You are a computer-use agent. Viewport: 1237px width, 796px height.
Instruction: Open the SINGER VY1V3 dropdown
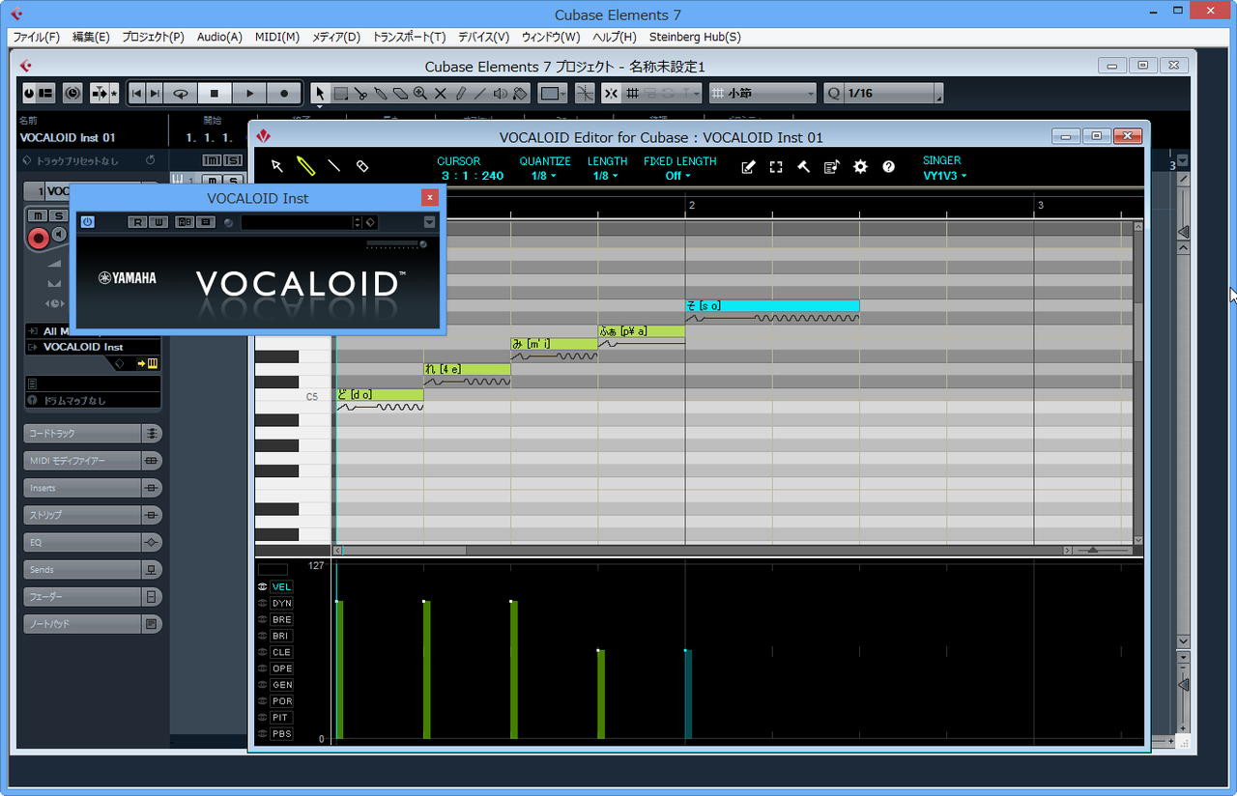(944, 176)
